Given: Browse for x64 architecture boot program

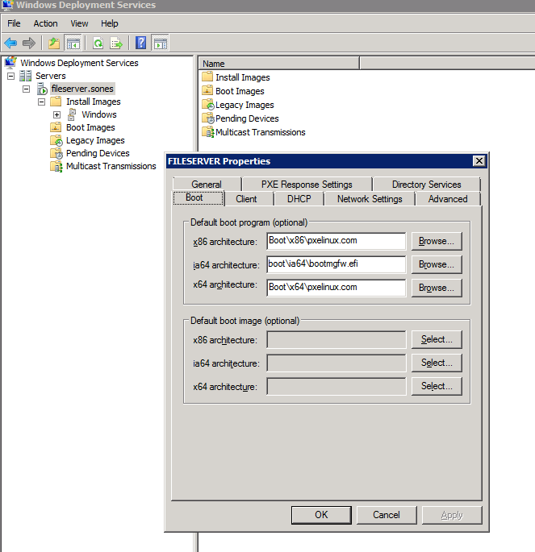Looking at the screenshot, I should point(437,288).
